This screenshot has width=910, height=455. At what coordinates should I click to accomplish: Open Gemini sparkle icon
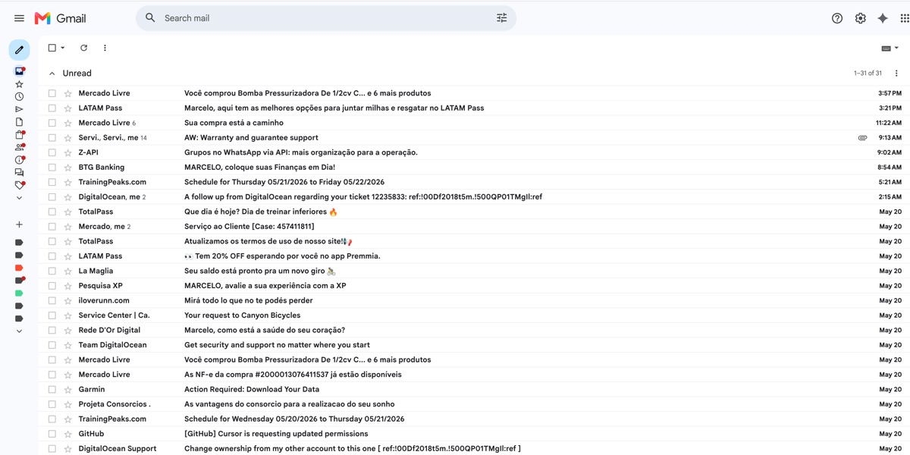pos(883,18)
